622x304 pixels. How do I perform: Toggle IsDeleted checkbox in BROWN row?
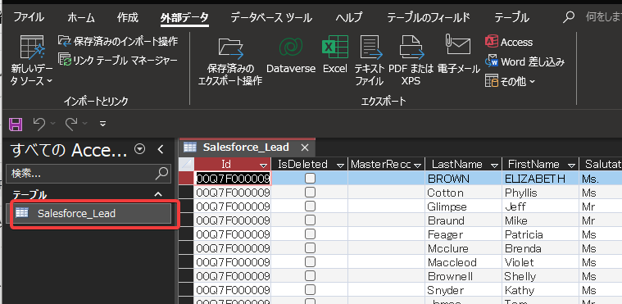pos(310,179)
